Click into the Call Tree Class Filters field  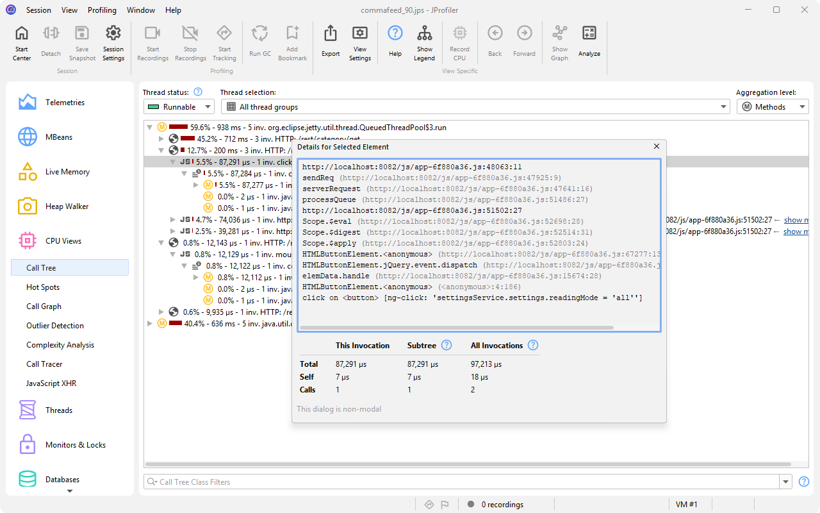click(x=461, y=482)
